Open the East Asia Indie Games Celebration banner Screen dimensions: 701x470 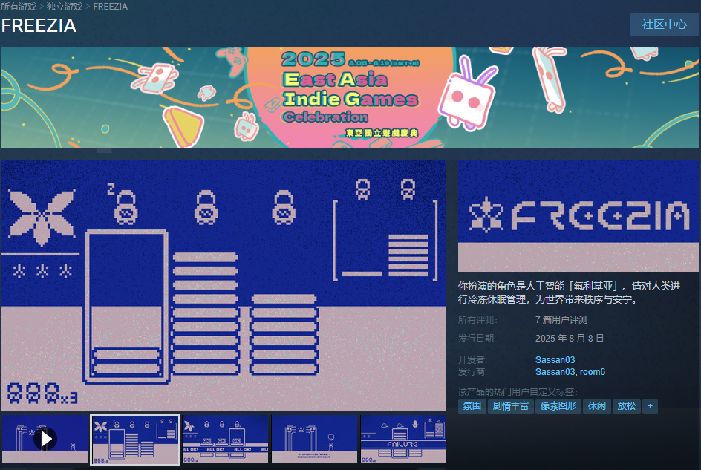click(350, 97)
